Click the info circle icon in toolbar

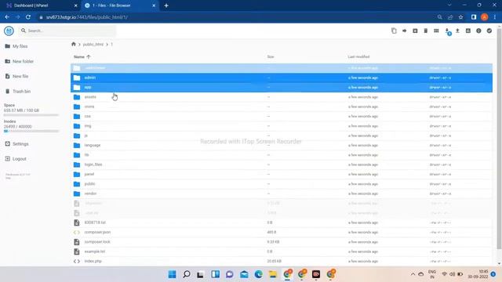coord(478,31)
